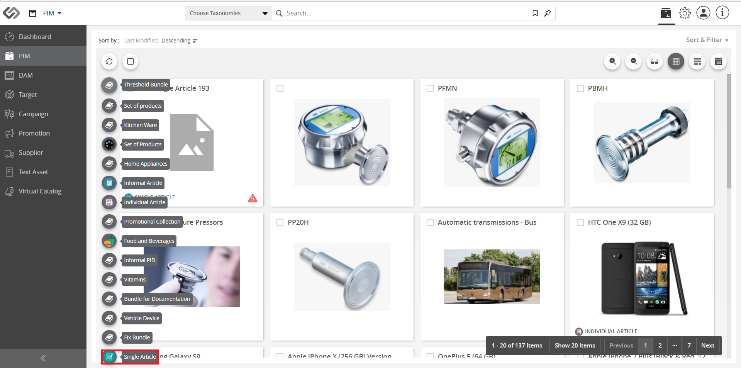The height and width of the screenshot is (368, 741).
Task: Go to the Next page
Action: [x=707, y=346]
